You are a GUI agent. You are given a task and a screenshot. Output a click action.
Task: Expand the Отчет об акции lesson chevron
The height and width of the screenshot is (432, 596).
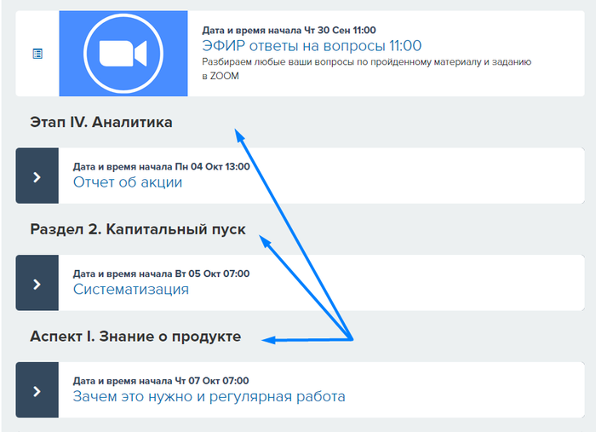point(37,176)
